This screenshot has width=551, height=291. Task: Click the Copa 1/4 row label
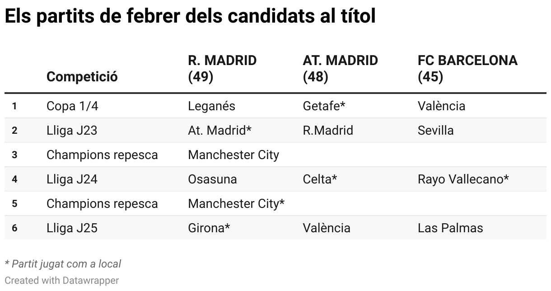[x=72, y=106]
